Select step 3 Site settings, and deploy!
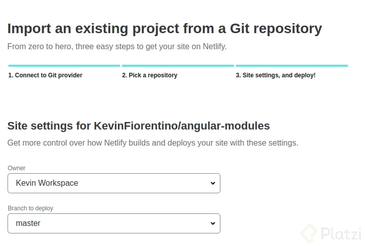Image resolution: width=365 pixels, height=246 pixels. click(x=276, y=75)
